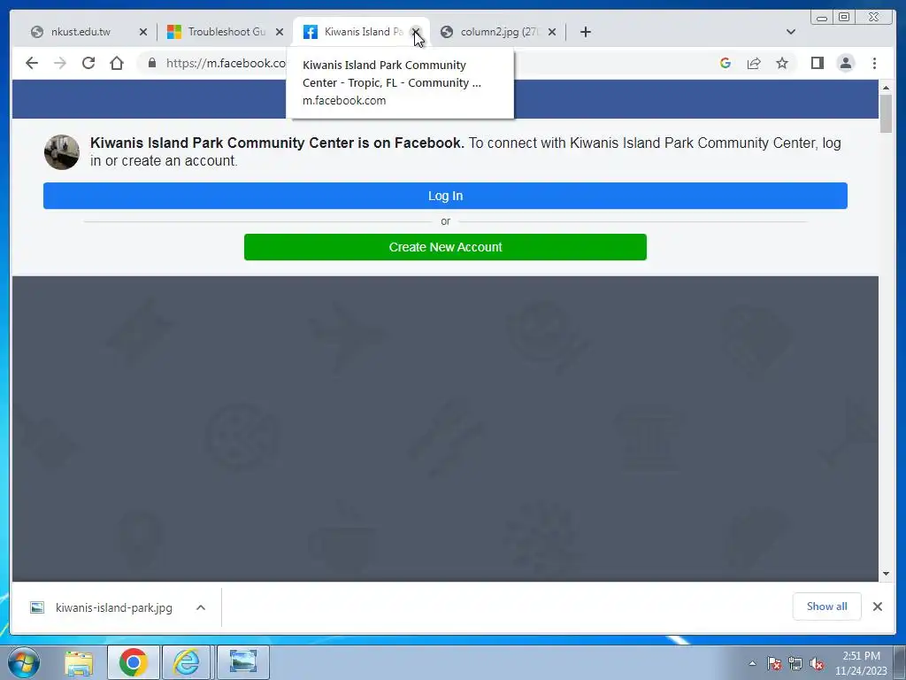Image resolution: width=906 pixels, height=680 pixels.
Task: Click the kiwanis-island-park.jpg file type icon
Action: [37, 607]
